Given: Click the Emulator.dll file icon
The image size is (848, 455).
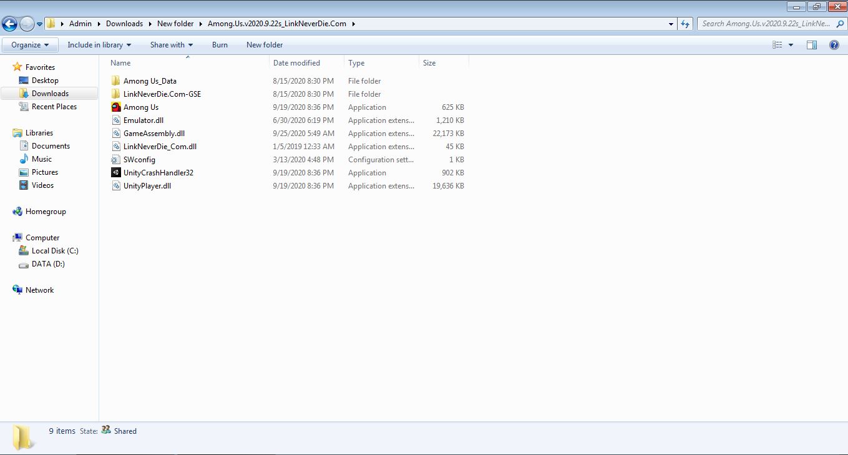Looking at the screenshot, I should tap(116, 120).
